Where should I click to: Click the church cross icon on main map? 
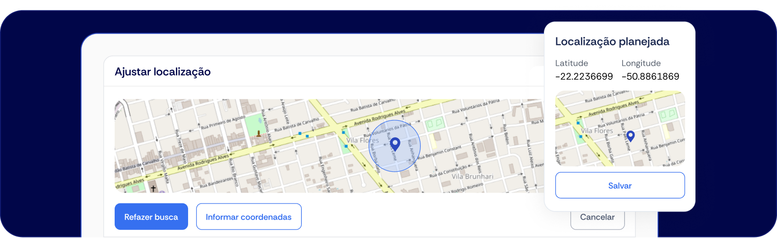[153, 188]
